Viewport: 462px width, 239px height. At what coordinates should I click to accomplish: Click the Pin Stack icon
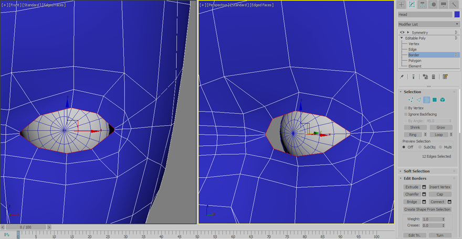coord(402,77)
